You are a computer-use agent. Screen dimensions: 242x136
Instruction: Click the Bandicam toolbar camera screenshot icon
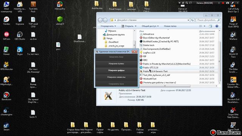(228, 3)
